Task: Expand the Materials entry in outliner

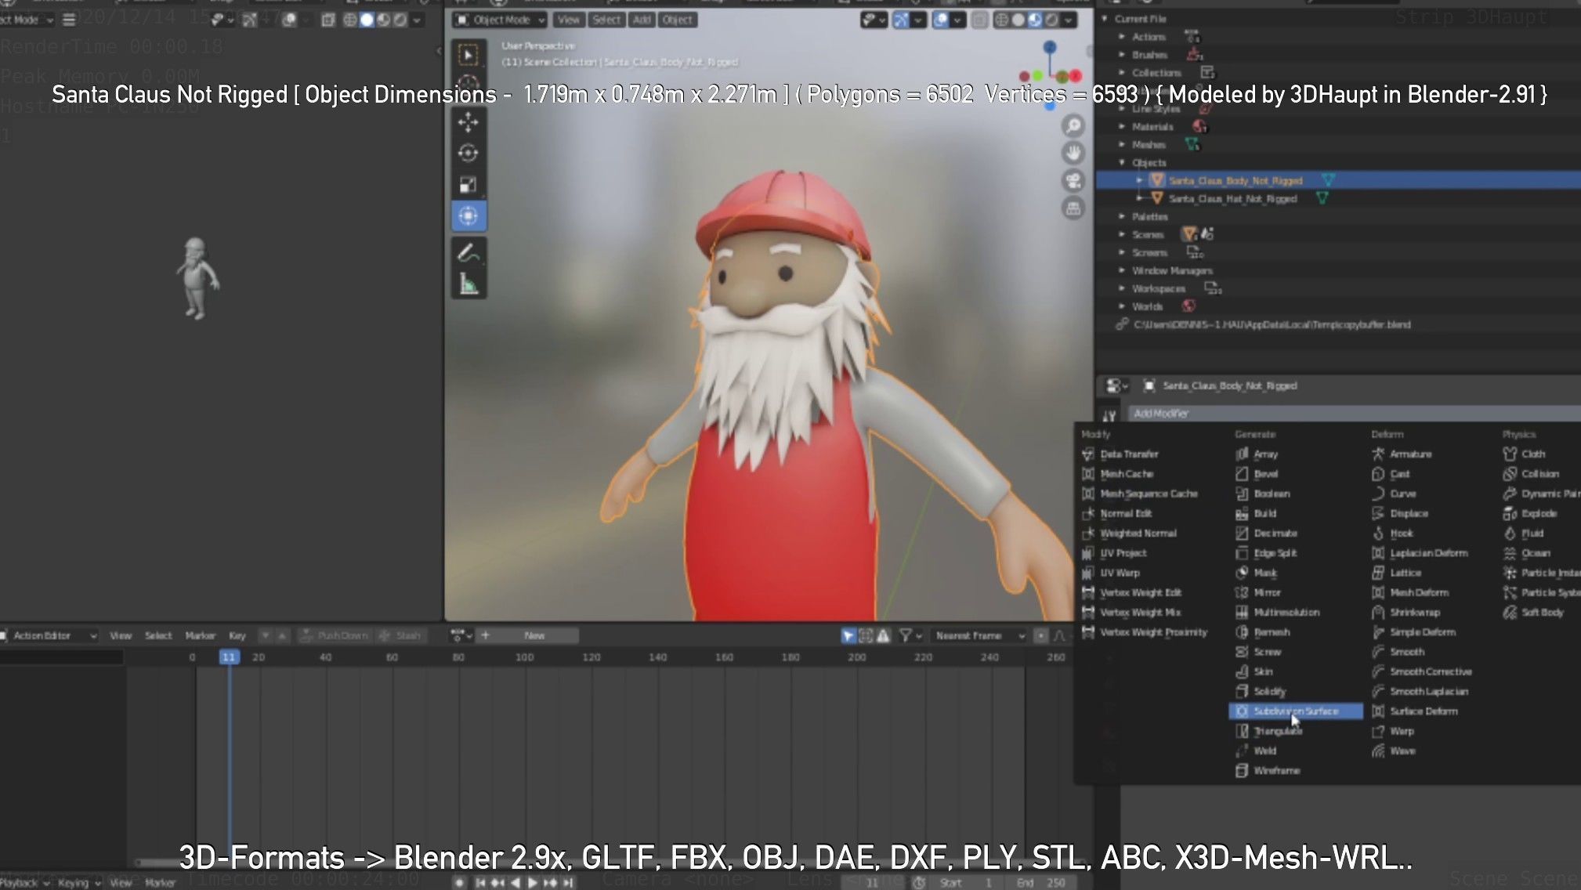Action: click(x=1122, y=127)
